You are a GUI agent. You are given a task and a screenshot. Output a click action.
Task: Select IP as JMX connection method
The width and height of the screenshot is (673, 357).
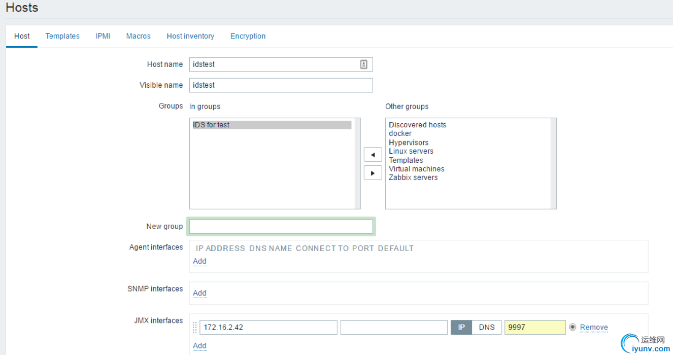click(461, 327)
